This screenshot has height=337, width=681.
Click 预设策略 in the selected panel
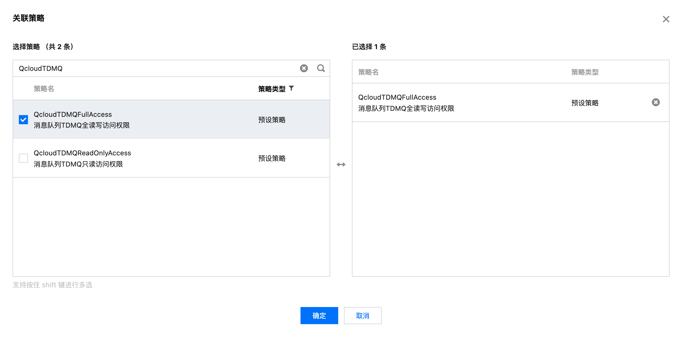pyautogui.click(x=585, y=103)
